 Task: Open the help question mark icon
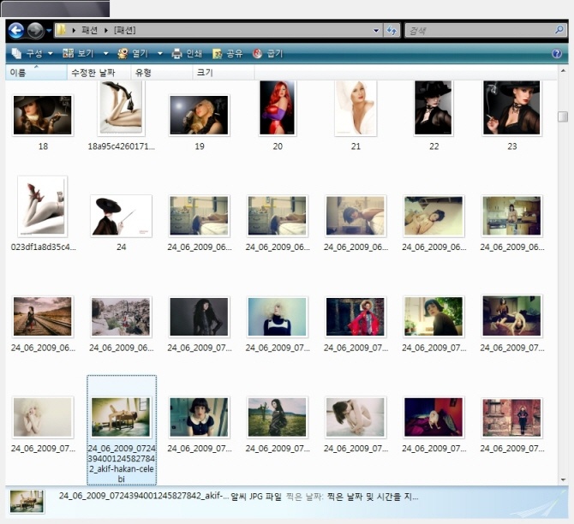(557, 53)
